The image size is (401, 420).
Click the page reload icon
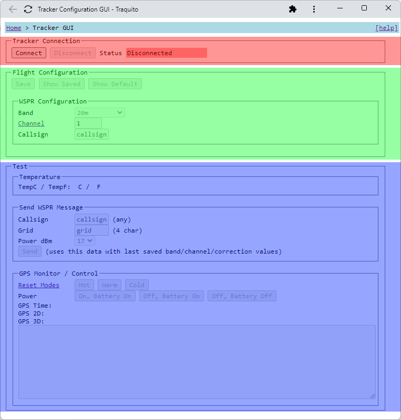click(x=28, y=9)
